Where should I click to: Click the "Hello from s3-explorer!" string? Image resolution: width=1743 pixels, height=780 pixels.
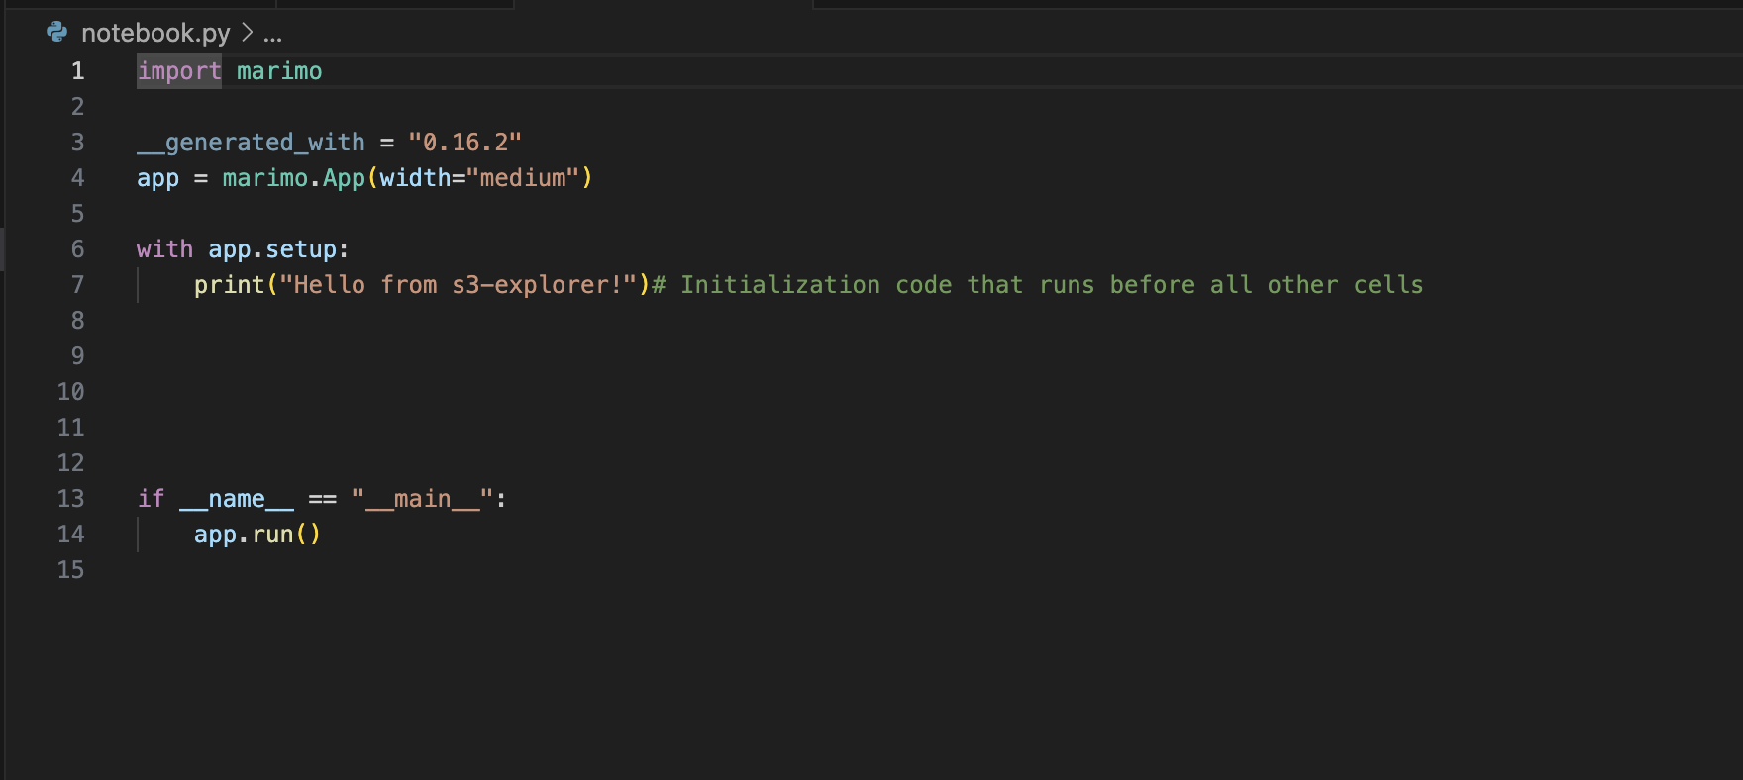[459, 285]
